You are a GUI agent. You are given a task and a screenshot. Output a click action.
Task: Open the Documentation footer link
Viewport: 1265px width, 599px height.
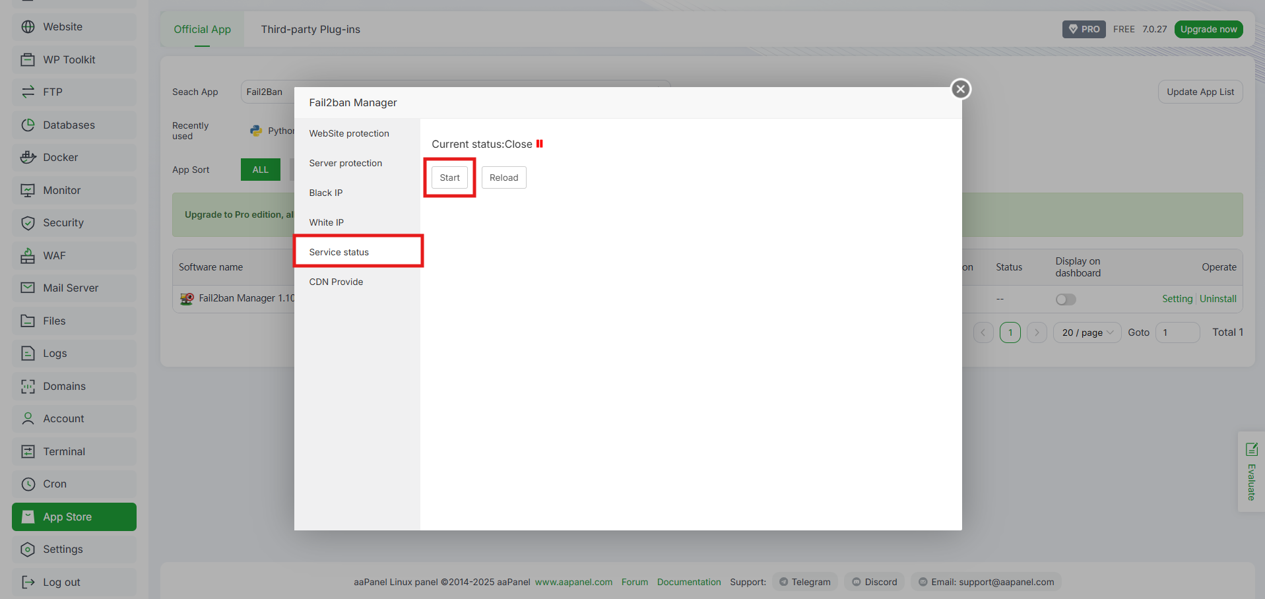point(689,582)
